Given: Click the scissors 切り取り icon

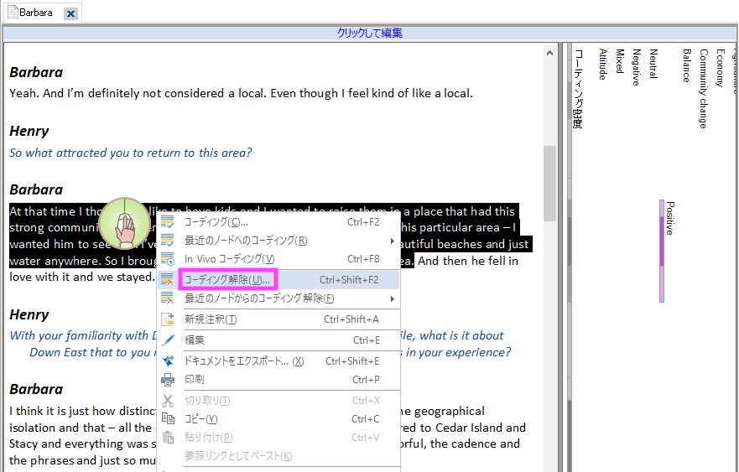Looking at the screenshot, I should coord(168,401).
